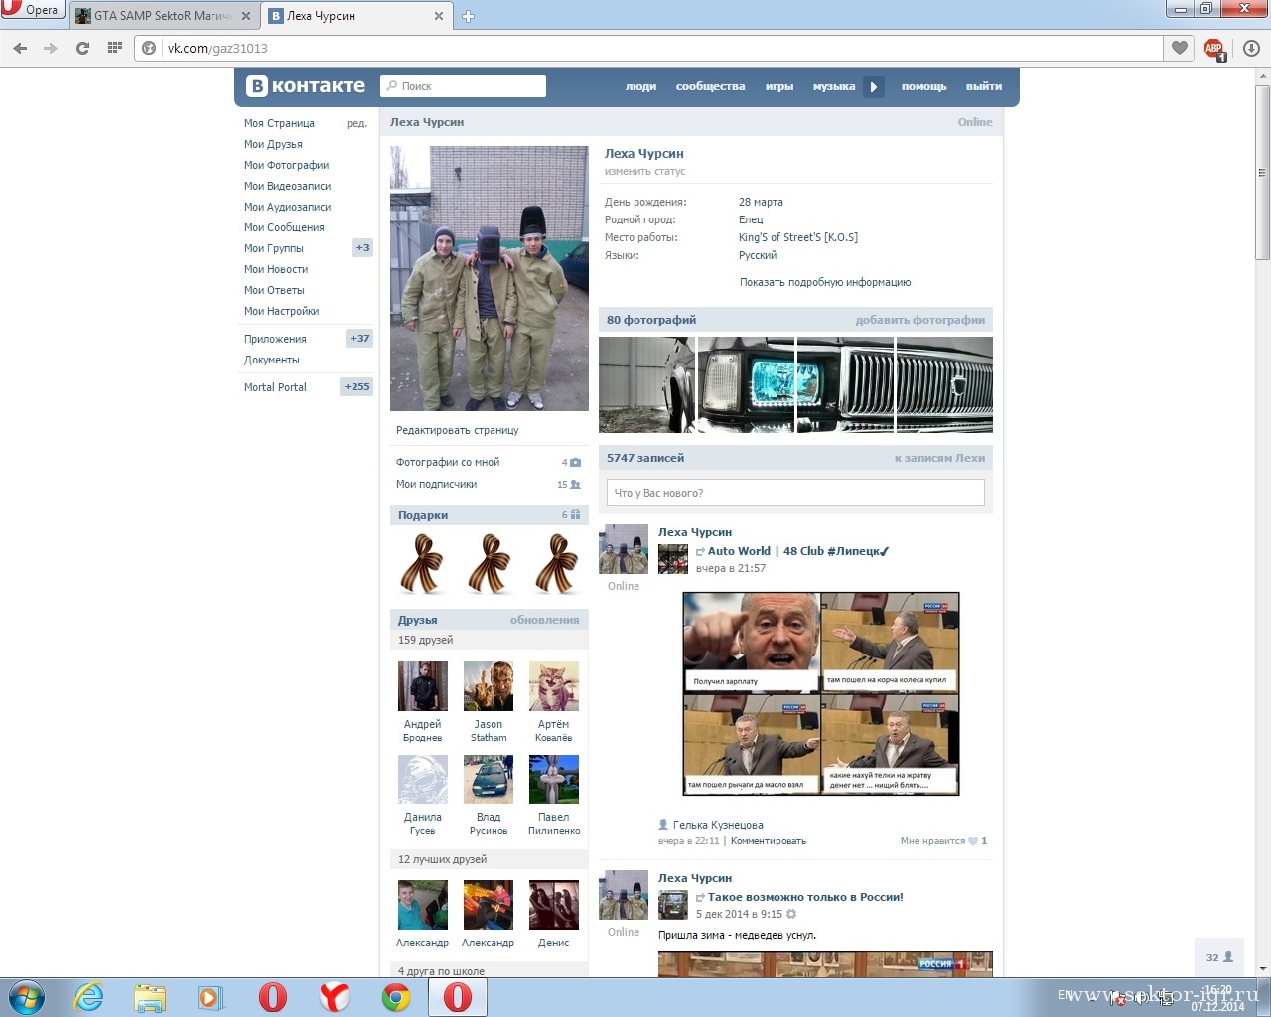Open сообщества in the header menu
This screenshot has height=1017, width=1271.
710,86
